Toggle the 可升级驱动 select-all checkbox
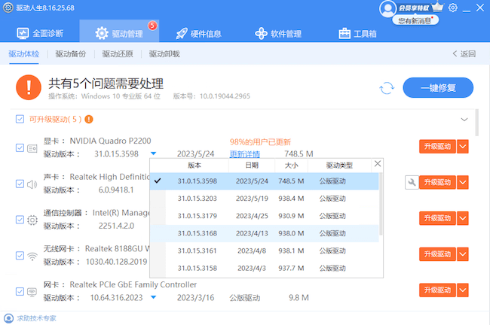 point(20,119)
